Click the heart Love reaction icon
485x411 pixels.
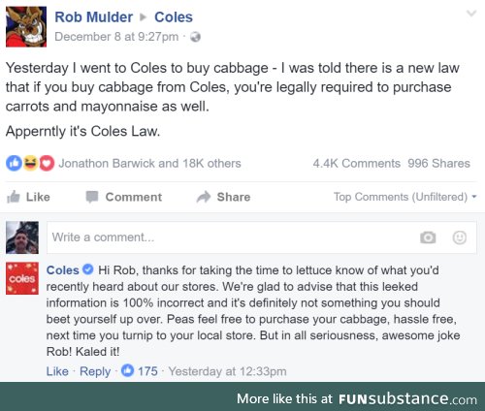tap(47, 163)
